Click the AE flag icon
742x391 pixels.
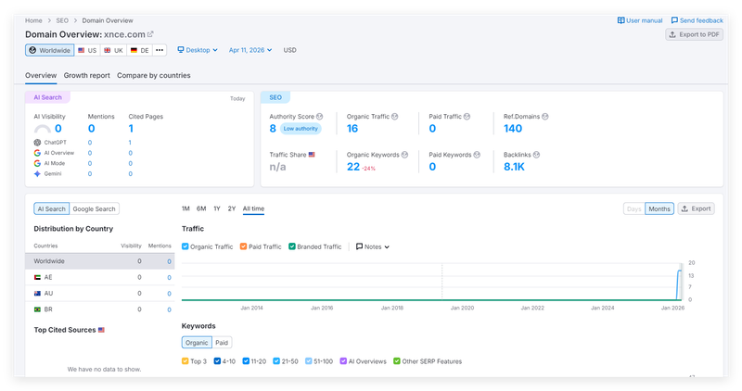point(37,278)
